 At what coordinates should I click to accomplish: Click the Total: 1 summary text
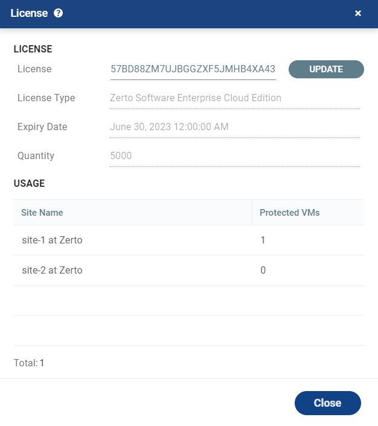(29, 363)
